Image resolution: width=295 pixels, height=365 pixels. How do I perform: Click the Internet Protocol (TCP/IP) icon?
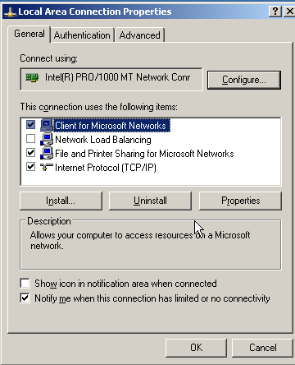47,167
